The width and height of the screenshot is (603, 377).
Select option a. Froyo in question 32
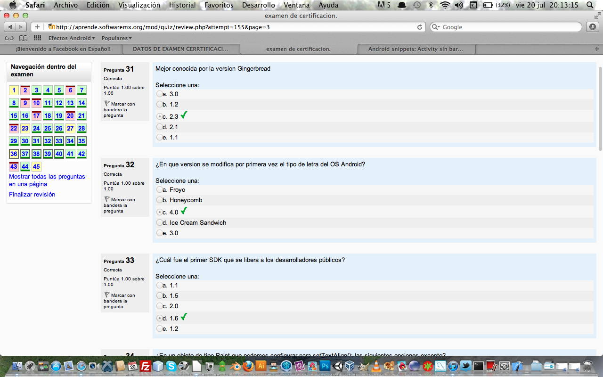159,189
